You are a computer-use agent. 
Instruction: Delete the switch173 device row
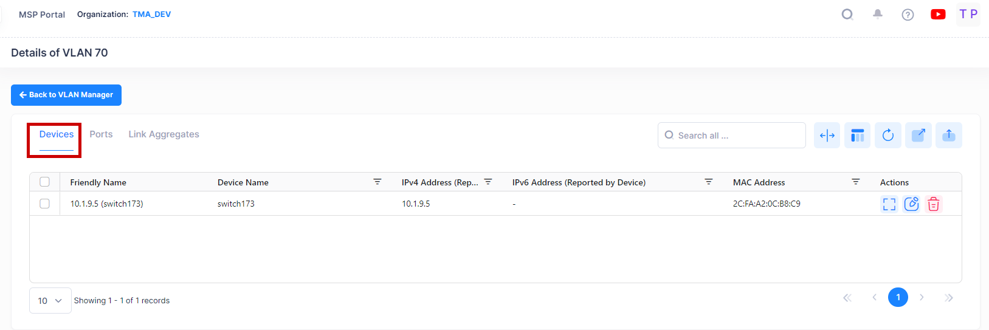(934, 204)
